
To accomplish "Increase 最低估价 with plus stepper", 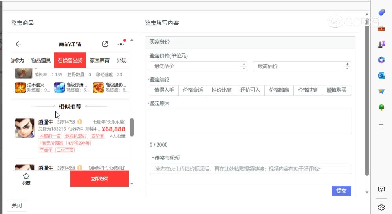I will coord(244,64).
